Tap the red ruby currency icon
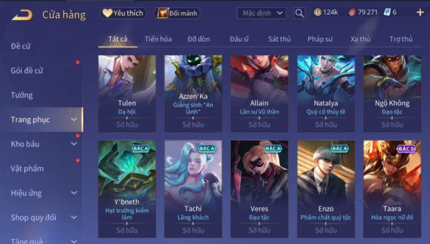Image resolution: width=430 pixels, height=244 pixels. pyautogui.click(x=352, y=12)
